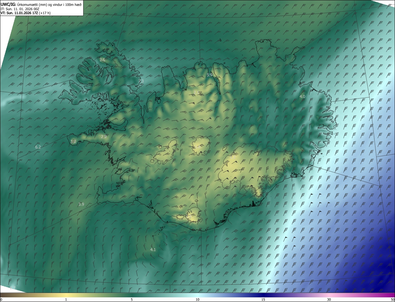Click the "3.9" value label on the map

(81, 204)
